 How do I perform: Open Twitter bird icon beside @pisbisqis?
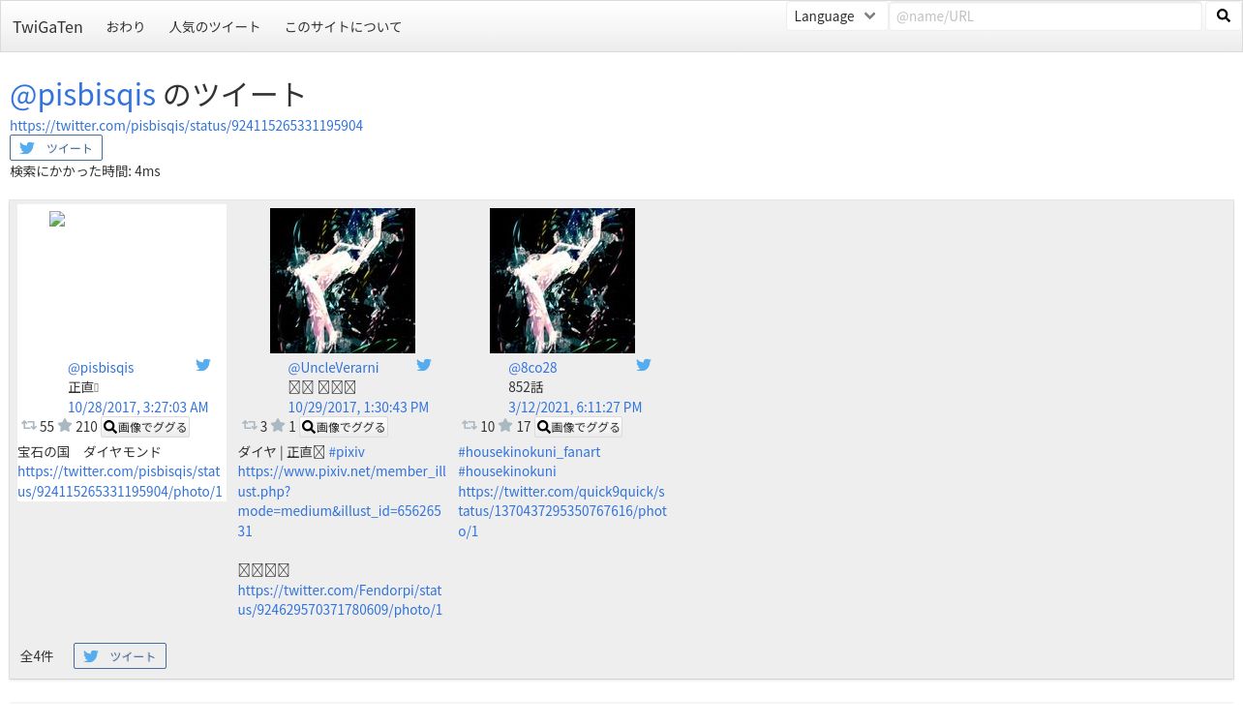[203, 365]
